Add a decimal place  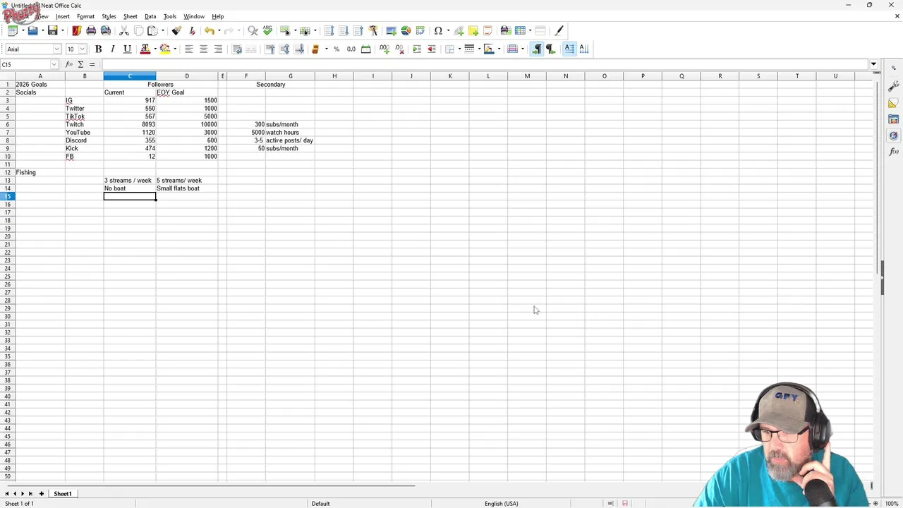click(x=384, y=49)
